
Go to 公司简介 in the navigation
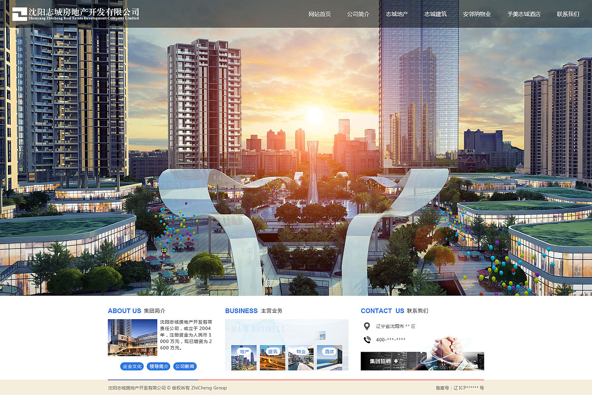358,14
